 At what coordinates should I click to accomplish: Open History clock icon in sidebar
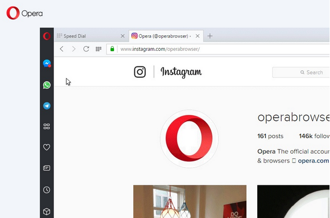tap(47, 190)
